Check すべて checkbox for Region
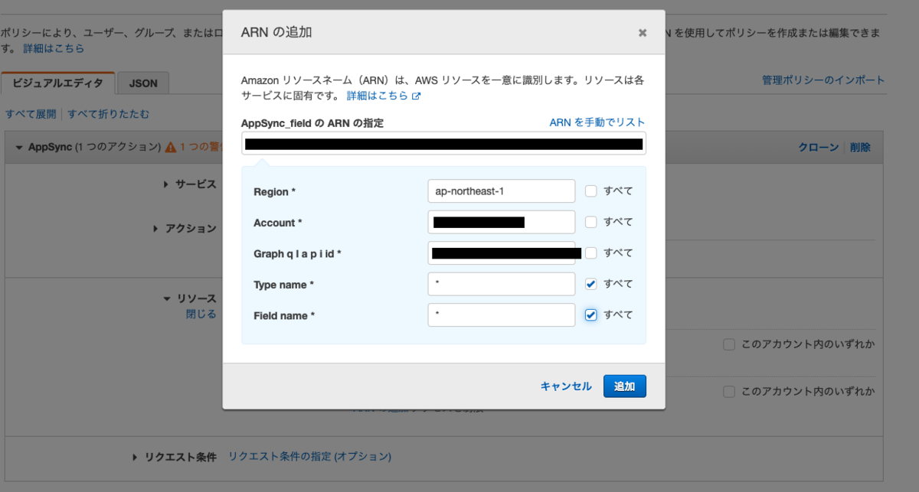This screenshot has width=919, height=492. [x=591, y=191]
